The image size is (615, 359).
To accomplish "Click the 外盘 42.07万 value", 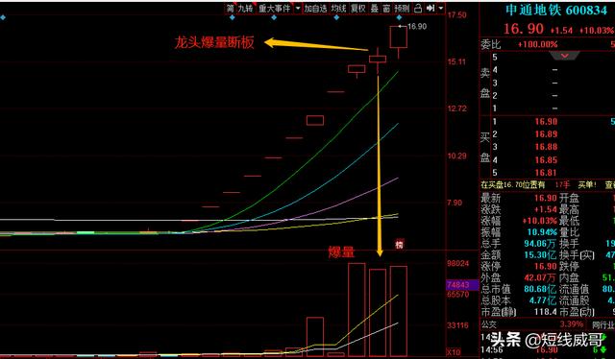I will coord(540,277).
